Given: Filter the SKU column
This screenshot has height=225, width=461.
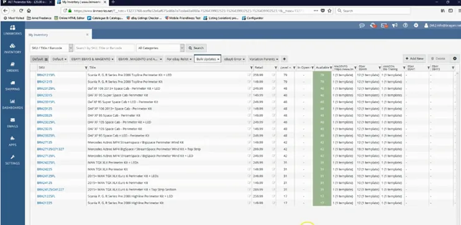Looking at the screenshot, I should (x=86, y=68).
